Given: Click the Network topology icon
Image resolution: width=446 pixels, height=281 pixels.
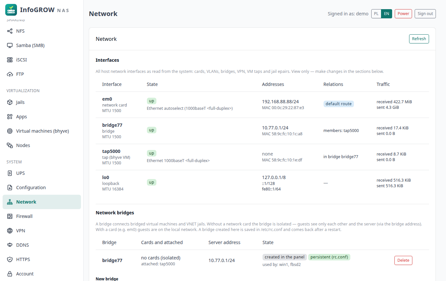Looking at the screenshot, I should click(10, 202).
